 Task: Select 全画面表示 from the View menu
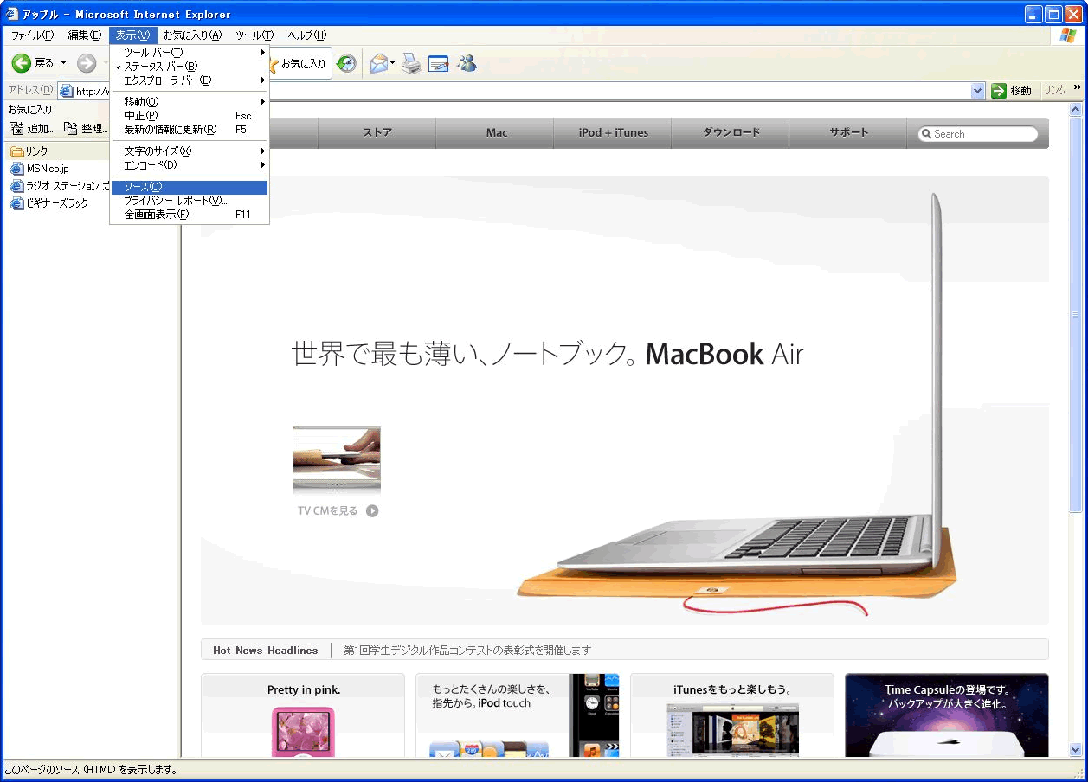[x=190, y=215]
